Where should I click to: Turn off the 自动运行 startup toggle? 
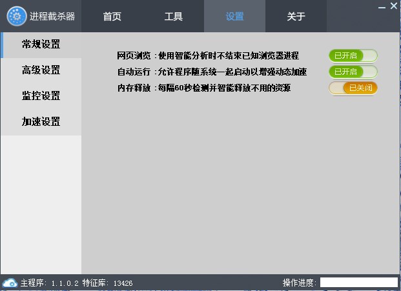tap(353, 72)
